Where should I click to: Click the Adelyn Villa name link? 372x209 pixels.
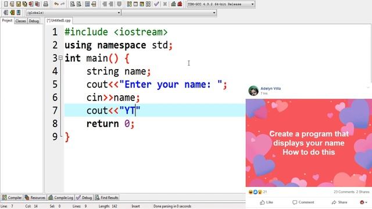[271, 88]
